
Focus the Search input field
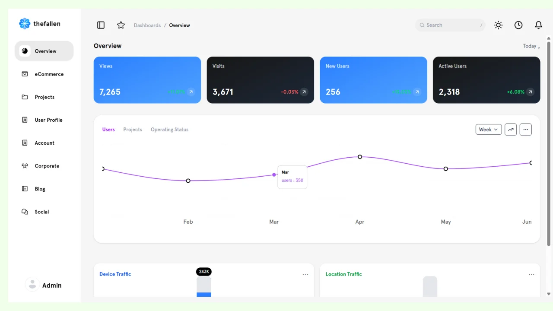[450, 25]
